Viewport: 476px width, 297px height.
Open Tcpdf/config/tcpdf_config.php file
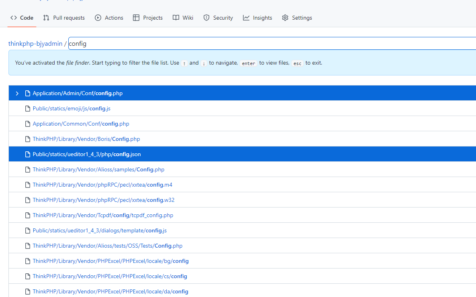[103, 215]
